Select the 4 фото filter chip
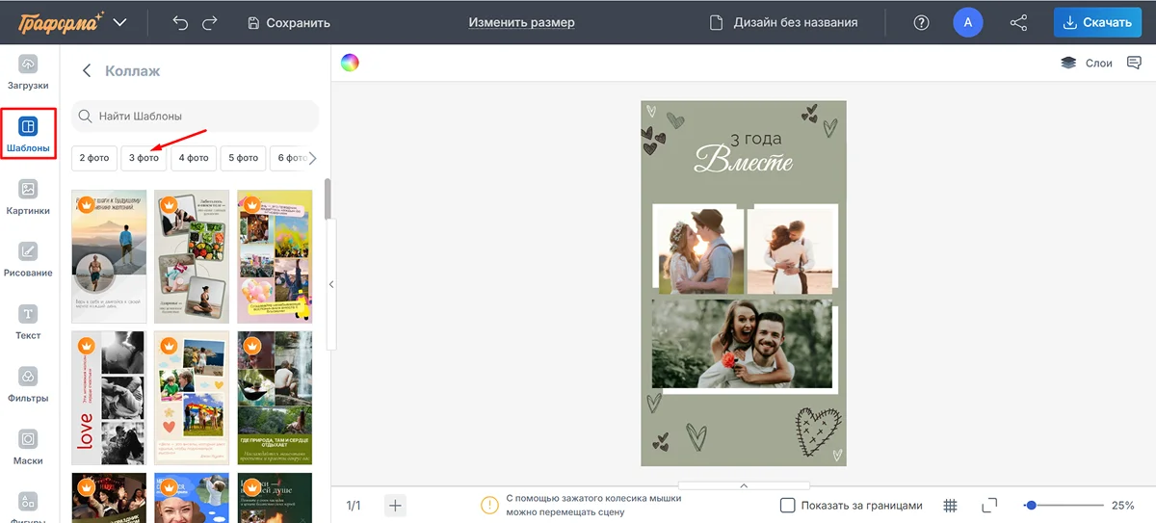The width and height of the screenshot is (1156, 523). (x=194, y=158)
